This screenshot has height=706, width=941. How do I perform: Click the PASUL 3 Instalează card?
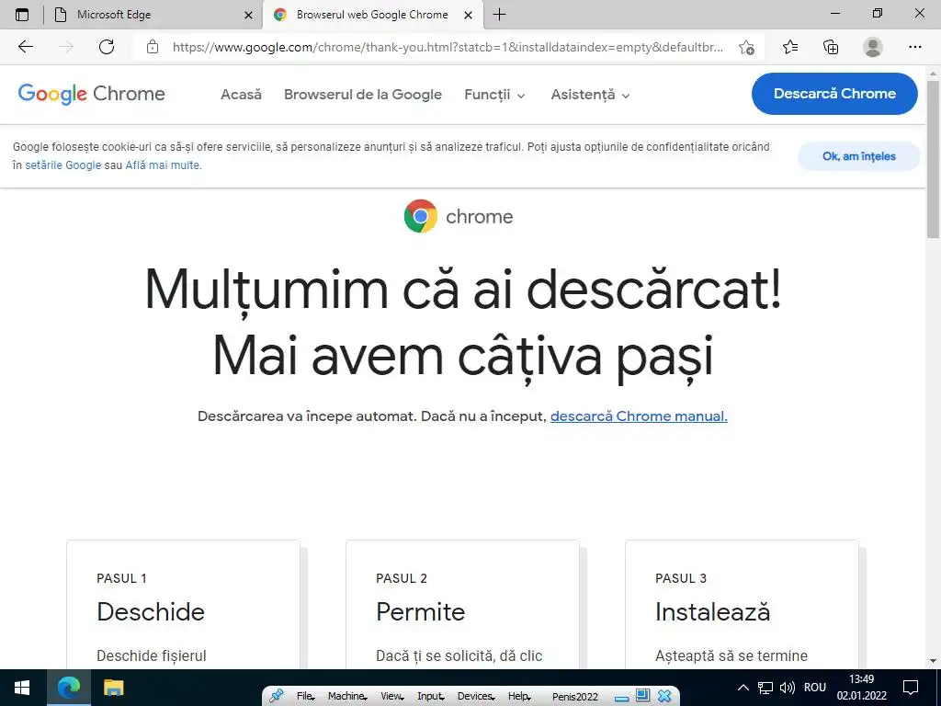pyautogui.click(x=742, y=605)
